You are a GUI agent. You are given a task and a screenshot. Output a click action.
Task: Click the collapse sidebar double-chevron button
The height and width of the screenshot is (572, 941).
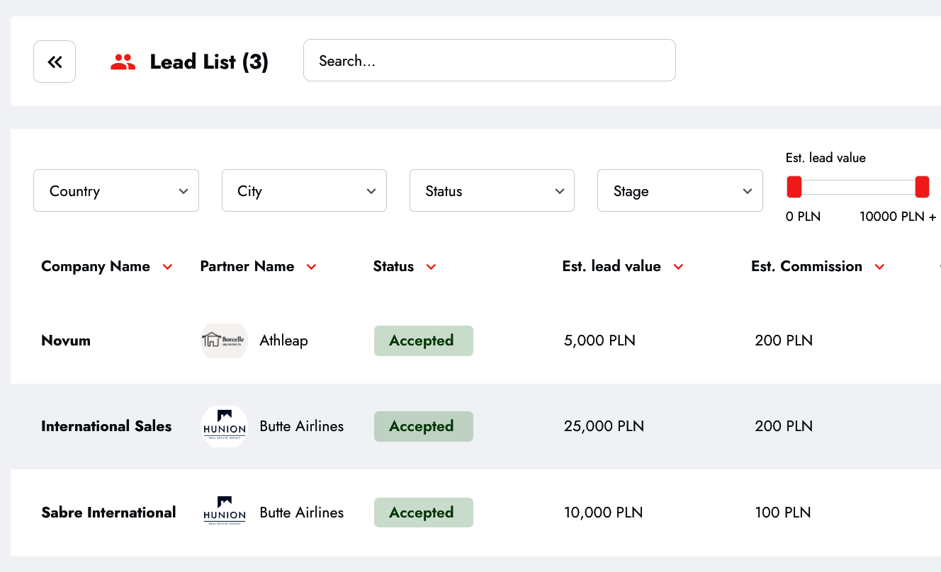tap(55, 62)
